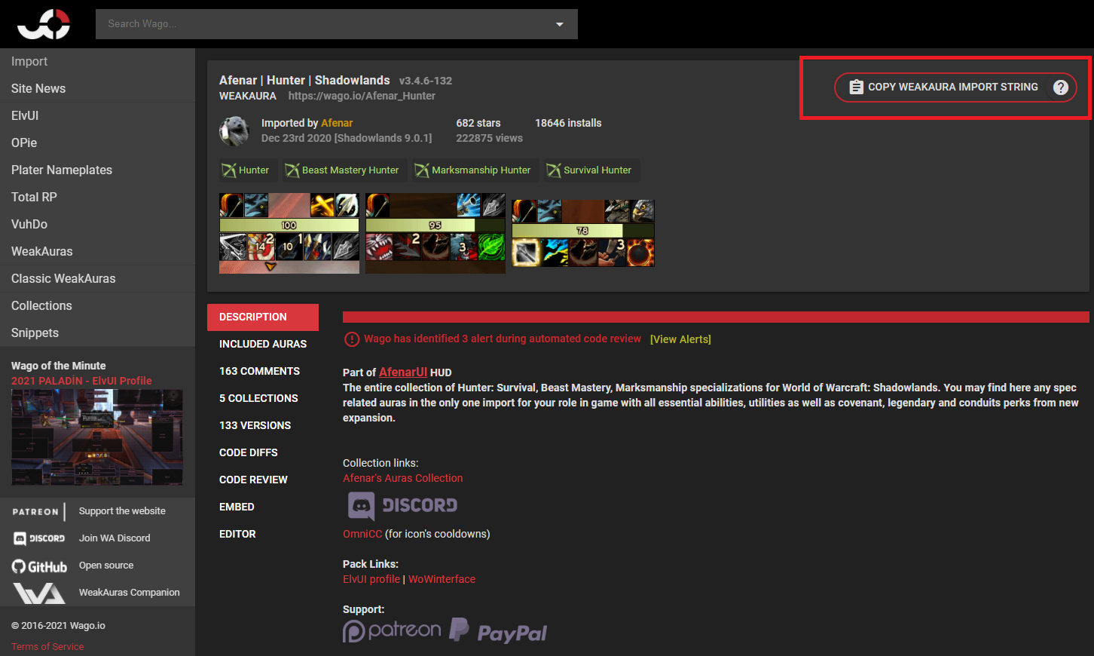
Task: Switch to the Editor tab
Action: tap(263, 535)
